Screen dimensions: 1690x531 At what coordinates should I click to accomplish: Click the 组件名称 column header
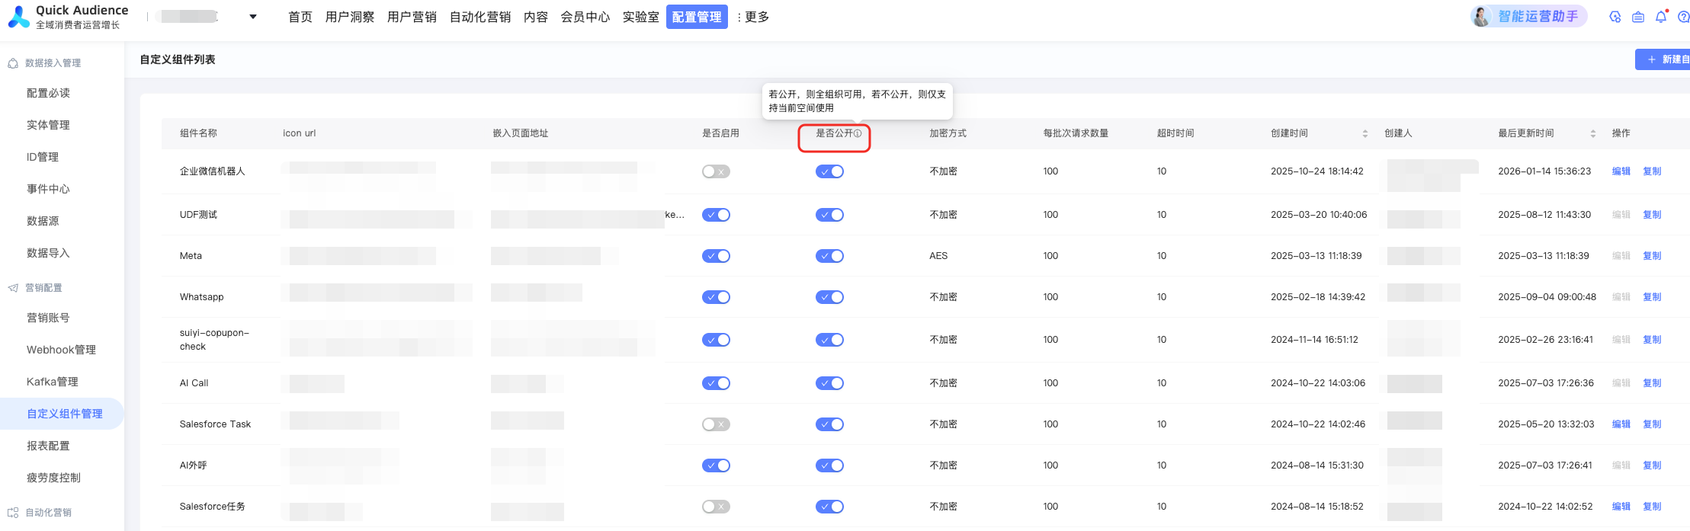[x=198, y=133]
